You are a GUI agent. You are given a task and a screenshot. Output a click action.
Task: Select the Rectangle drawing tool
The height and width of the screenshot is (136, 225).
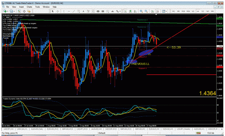click(x=103, y=11)
